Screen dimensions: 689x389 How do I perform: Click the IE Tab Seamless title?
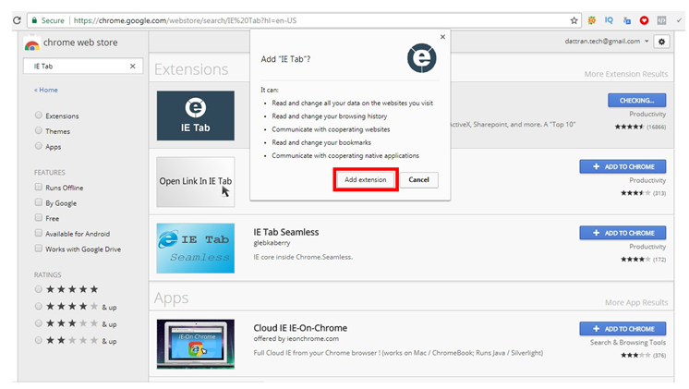286,232
